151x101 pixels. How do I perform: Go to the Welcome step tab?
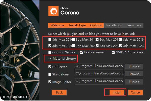pos(57,25)
